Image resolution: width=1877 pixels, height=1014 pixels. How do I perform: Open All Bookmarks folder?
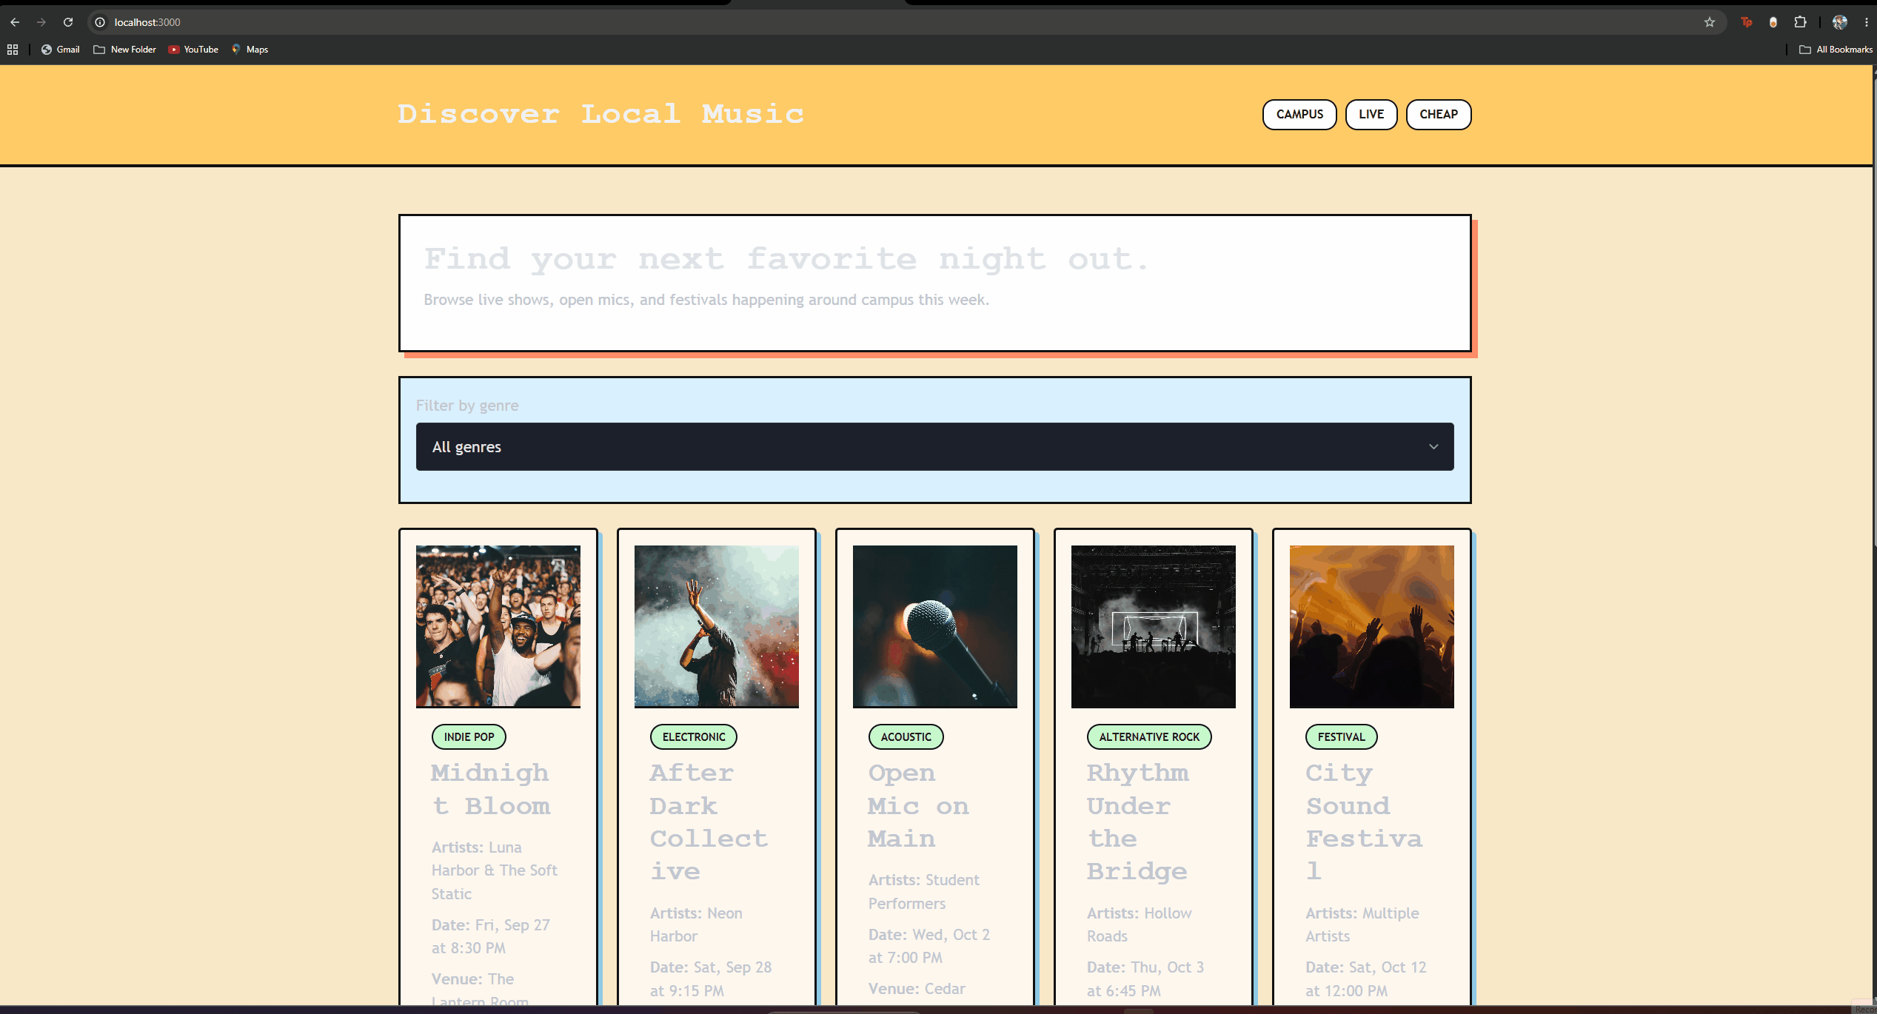pyautogui.click(x=1836, y=50)
